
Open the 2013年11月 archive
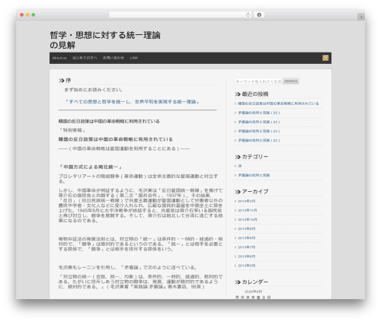(x=248, y=210)
